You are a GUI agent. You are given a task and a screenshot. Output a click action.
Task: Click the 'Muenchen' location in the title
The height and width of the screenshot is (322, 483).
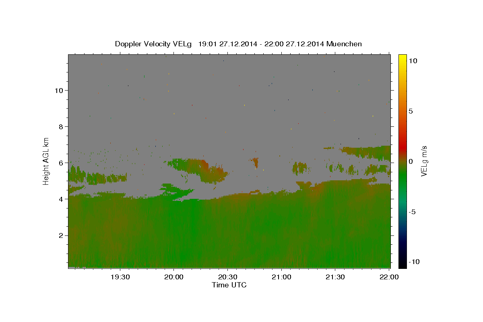point(344,44)
